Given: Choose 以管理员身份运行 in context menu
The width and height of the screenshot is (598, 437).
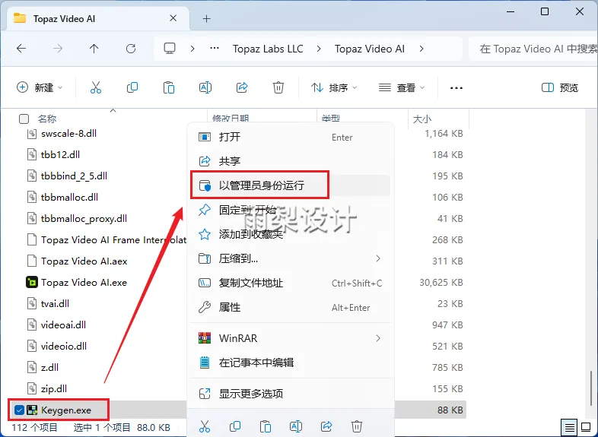Looking at the screenshot, I should coord(290,185).
